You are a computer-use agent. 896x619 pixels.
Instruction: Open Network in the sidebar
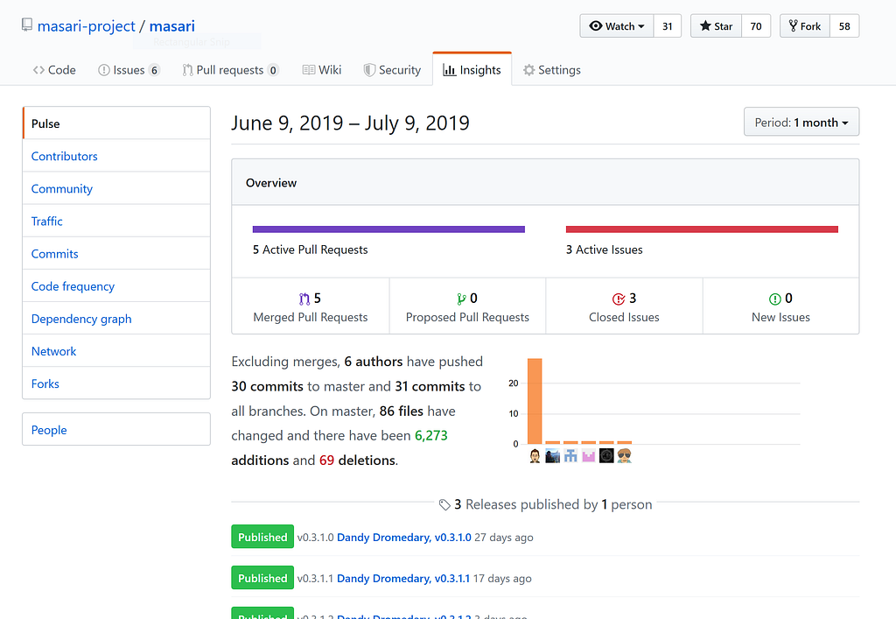116,351
